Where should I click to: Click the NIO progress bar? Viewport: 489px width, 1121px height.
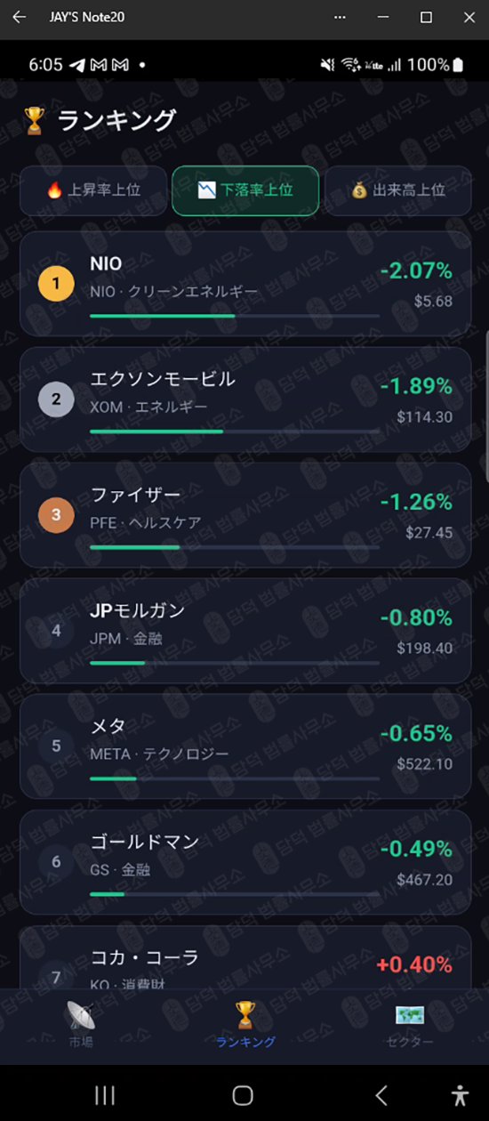pos(235,316)
